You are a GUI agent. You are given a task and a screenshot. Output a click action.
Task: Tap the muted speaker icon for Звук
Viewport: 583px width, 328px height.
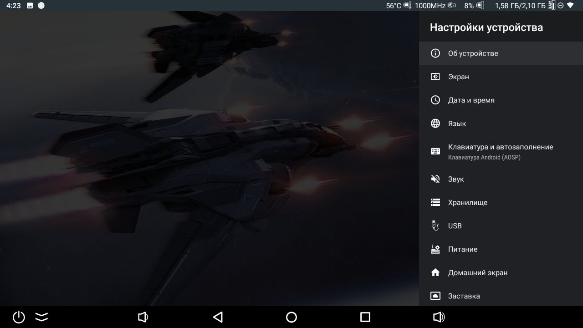point(435,179)
